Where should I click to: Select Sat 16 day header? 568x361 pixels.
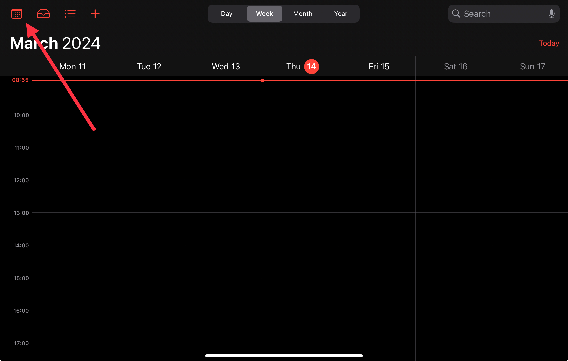pyautogui.click(x=456, y=66)
